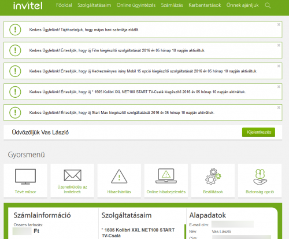The height and width of the screenshot is (239, 289).
Task: Open the Beállítások gears icon
Action: 213,177
